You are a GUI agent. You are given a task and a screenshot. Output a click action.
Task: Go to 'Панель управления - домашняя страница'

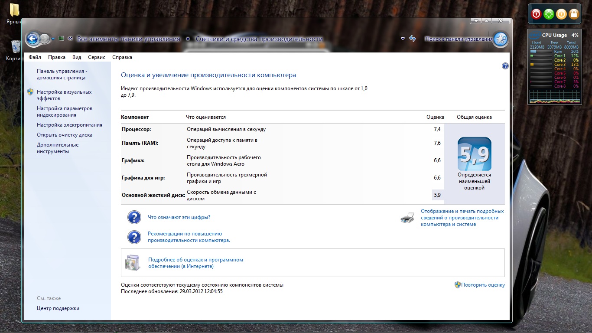(62, 75)
